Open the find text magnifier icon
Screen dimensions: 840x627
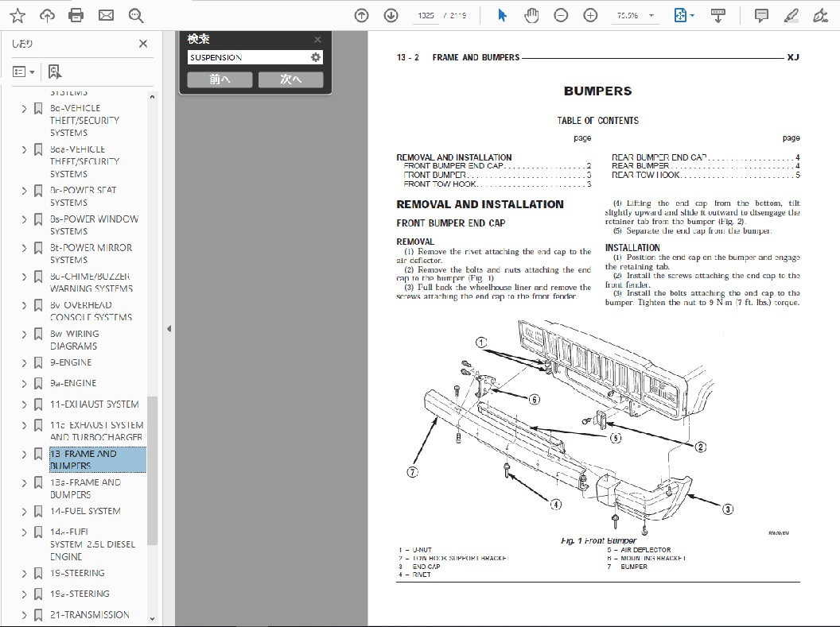click(x=136, y=16)
